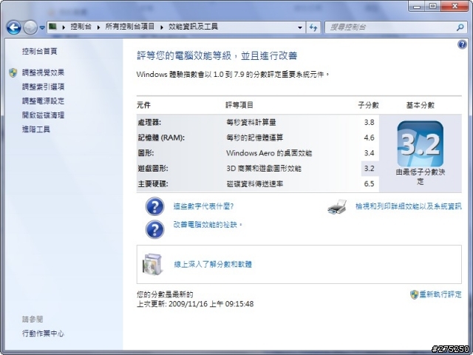
Task: Click the 處理器: row label
Action: click(149, 122)
